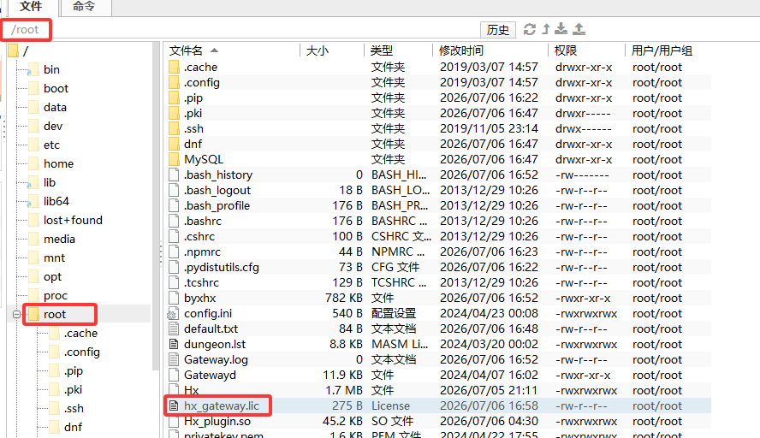The width and height of the screenshot is (760, 438).
Task: Sort by the 权限 column header
Action: tap(565, 50)
